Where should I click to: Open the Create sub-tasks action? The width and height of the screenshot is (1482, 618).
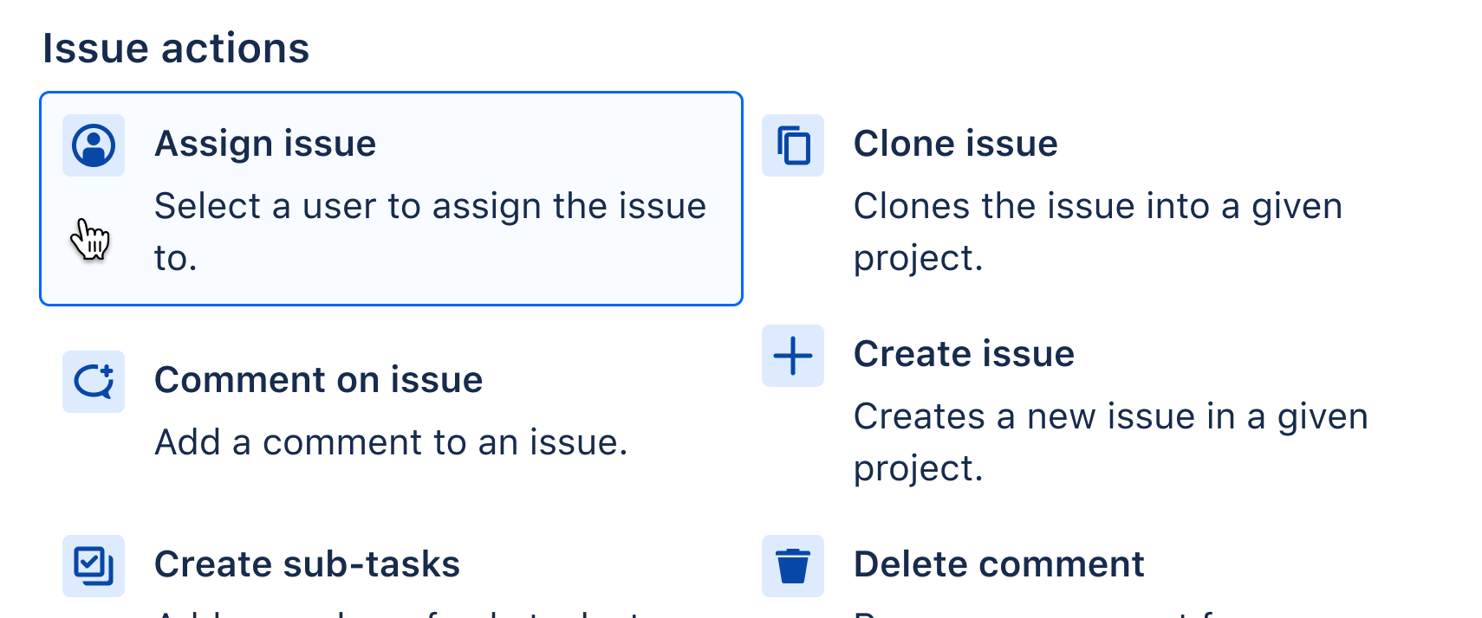[x=308, y=563]
